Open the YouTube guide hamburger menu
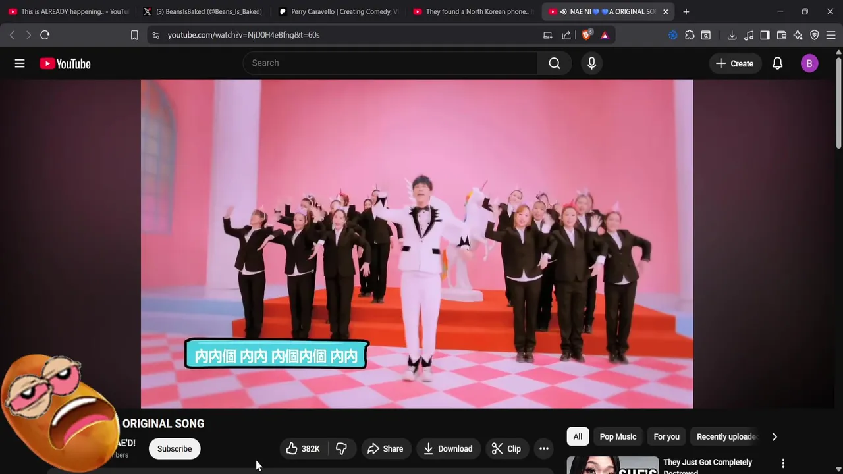Image resolution: width=843 pixels, height=474 pixels. coord(20,63)
